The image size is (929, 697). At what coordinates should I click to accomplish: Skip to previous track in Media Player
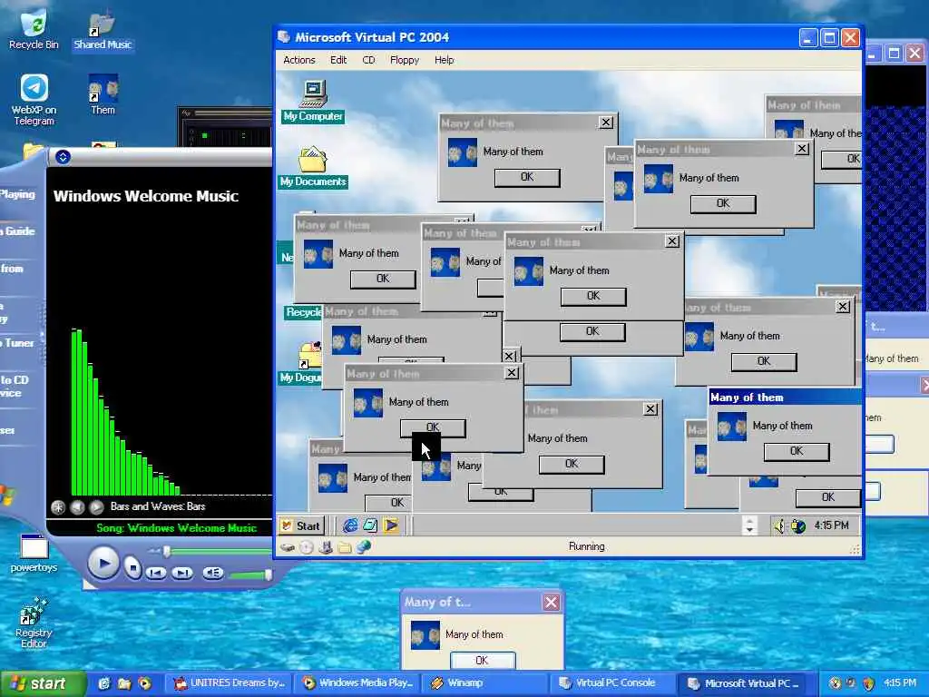coord(156,573)
